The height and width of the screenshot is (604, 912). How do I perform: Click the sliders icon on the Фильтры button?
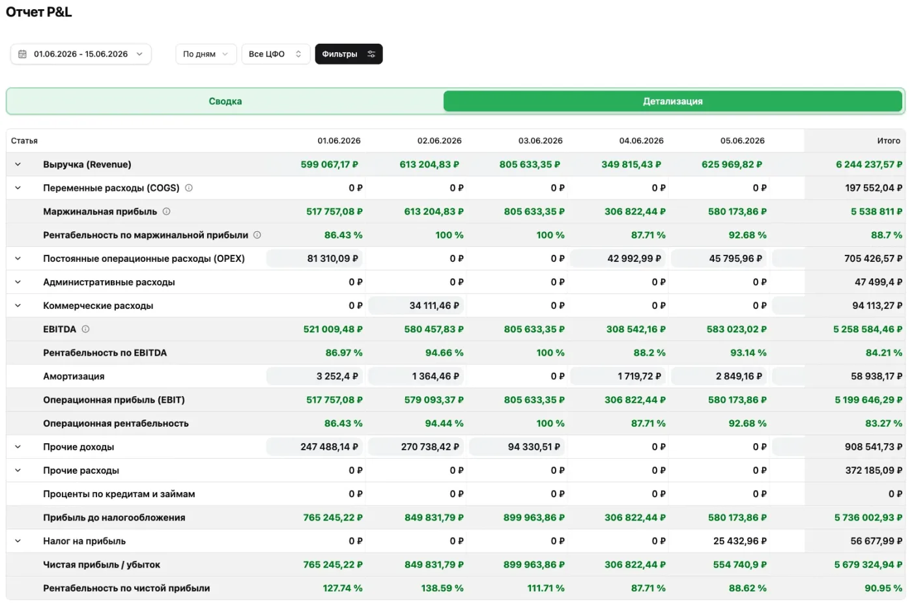[371, 54]
